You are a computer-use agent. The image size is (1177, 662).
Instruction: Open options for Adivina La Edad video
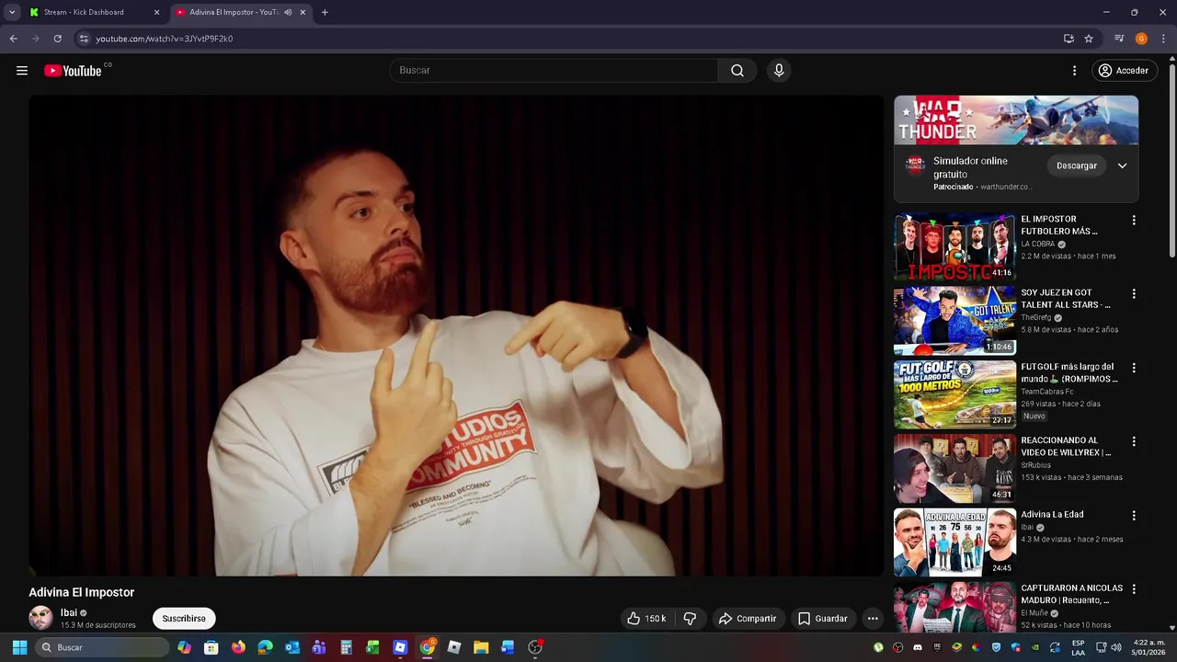point(1134,515)
